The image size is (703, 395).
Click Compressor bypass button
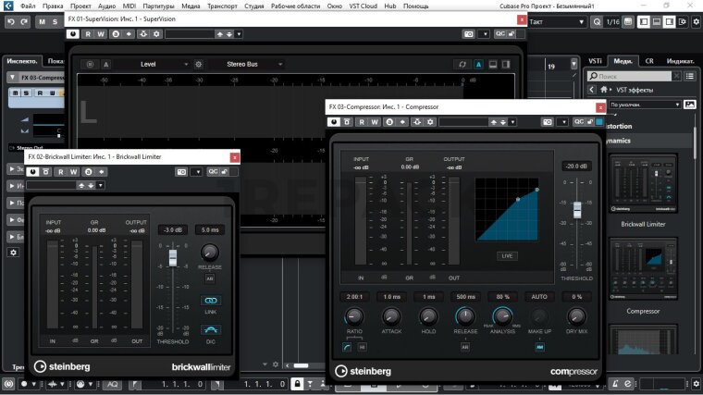pyautogui.click(x=348, y=121)
